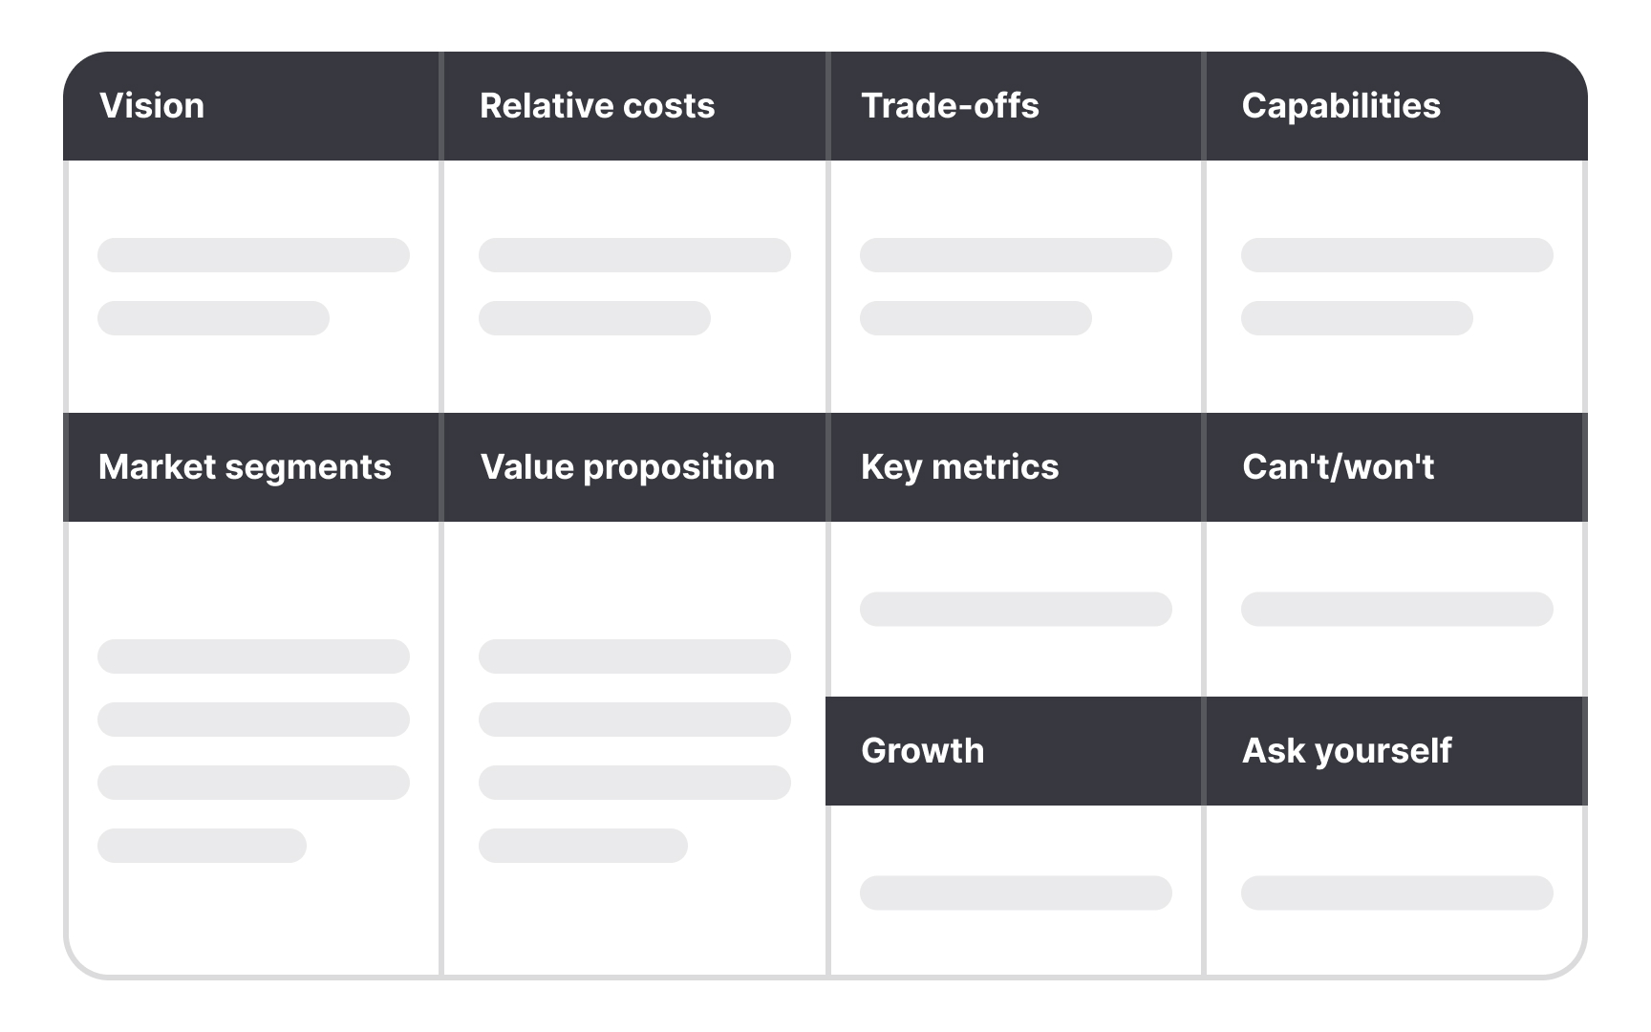Click the Key metrics header
Image resolution: width=1651 pixels, height=1032 pixels.
tap(959, 467)
